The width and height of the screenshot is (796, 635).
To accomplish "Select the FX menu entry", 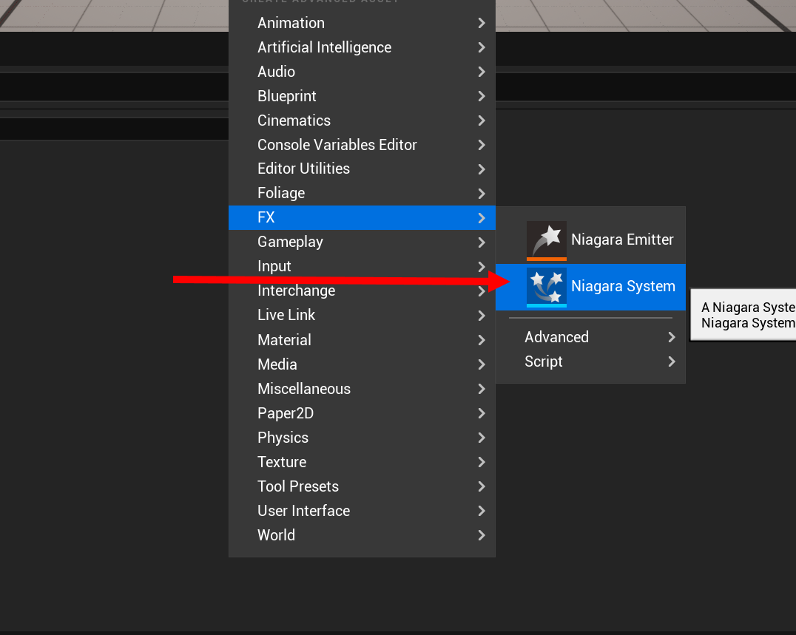I will pos(362,217).
